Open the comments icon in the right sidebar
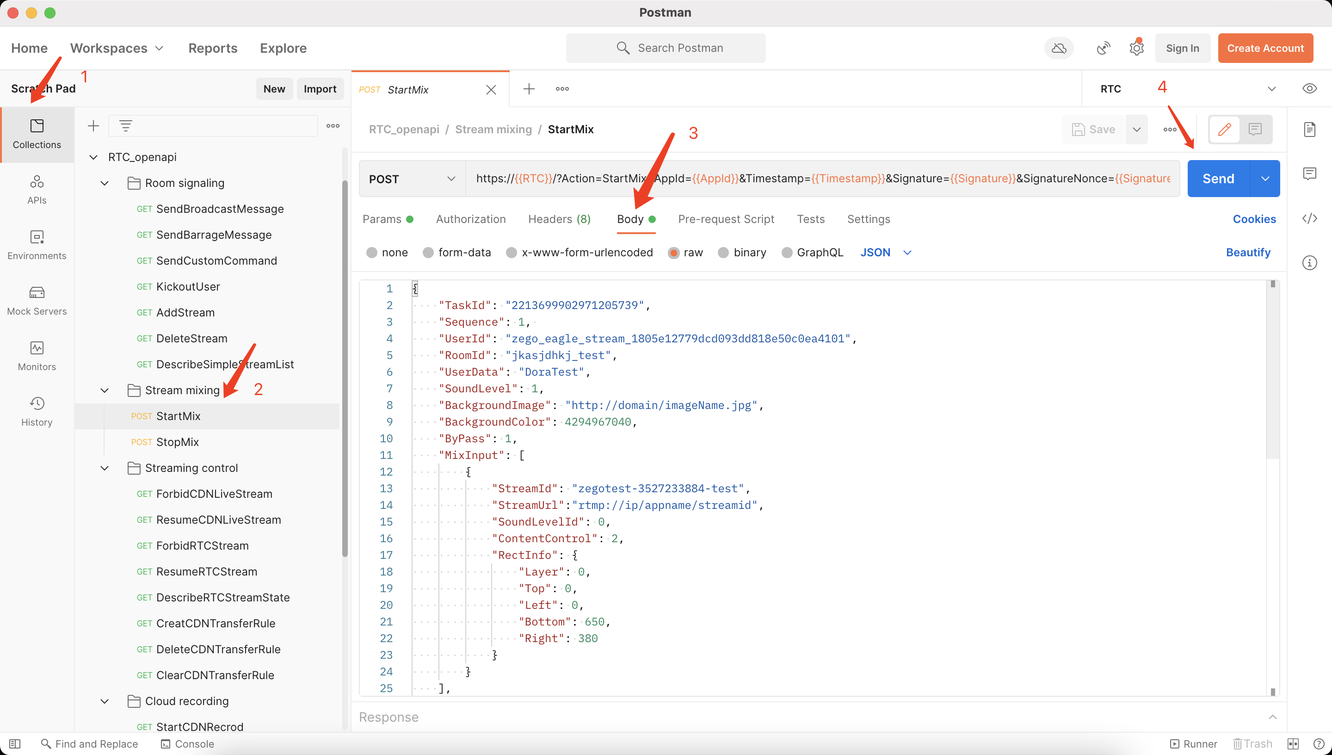Screen dimensions: 1332x755 pos(1309,173)
